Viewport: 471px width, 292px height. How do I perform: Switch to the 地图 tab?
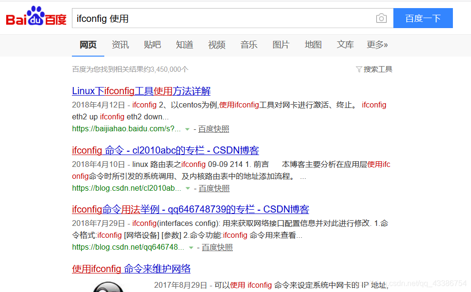click(313, 45)
